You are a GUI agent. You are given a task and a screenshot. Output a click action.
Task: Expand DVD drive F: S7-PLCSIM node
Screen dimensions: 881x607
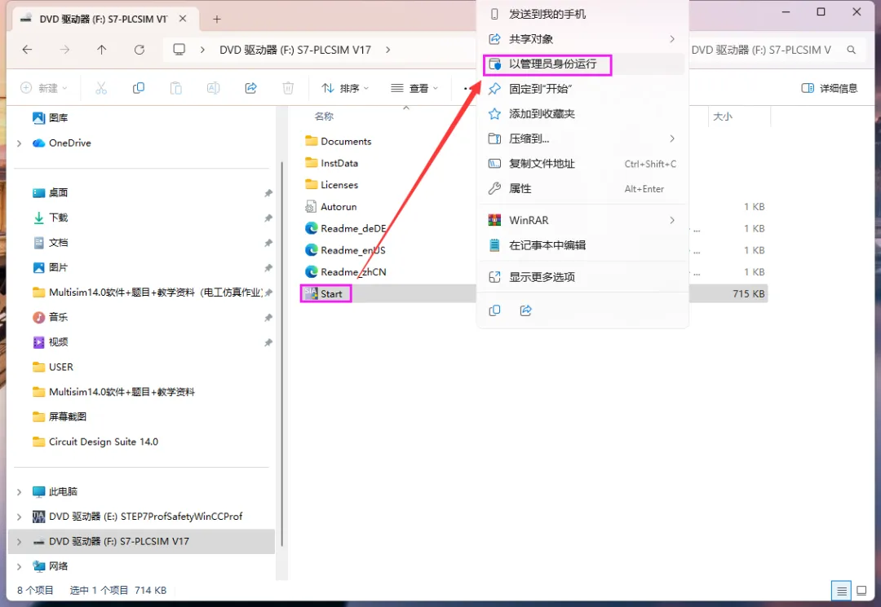pyautogui.click(x=19, y=541)
